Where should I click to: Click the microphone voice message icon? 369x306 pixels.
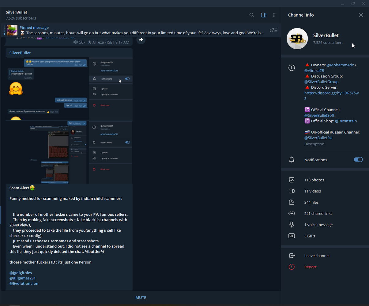[292, 225]
